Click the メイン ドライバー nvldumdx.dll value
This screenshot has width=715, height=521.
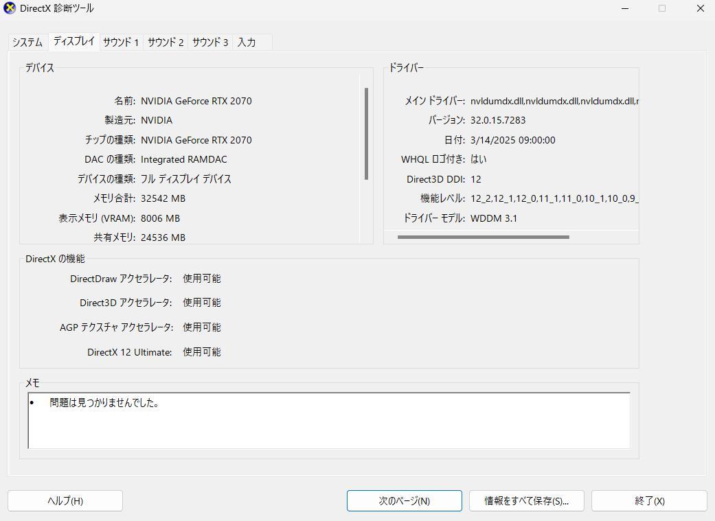554,101
